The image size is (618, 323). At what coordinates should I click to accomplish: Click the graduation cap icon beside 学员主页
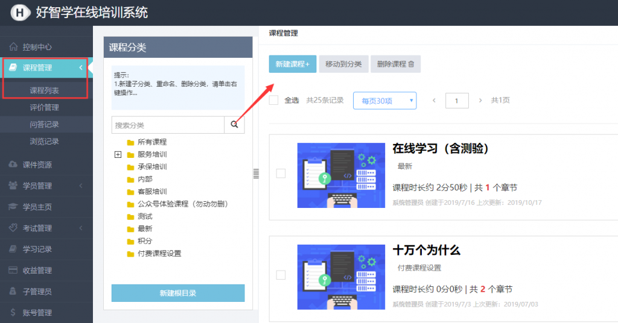13,207
